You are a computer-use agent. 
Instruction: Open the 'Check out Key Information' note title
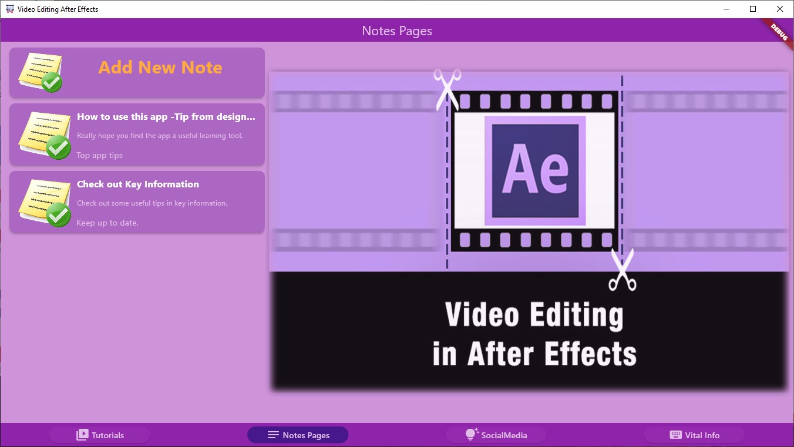coord(138,184)
